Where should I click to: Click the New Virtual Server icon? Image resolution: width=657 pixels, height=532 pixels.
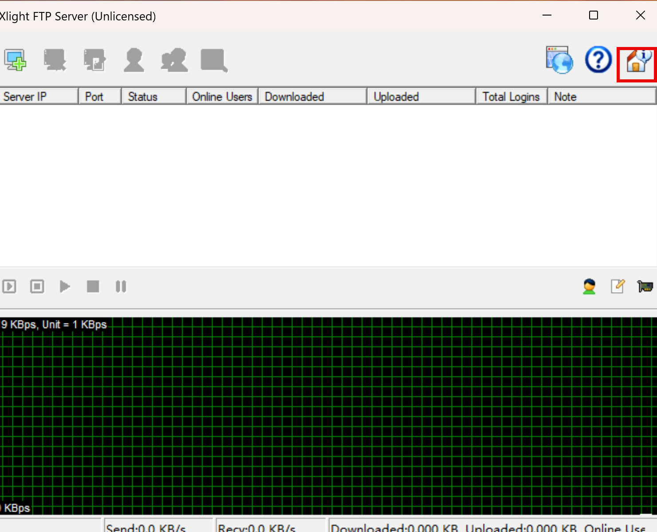16,60
